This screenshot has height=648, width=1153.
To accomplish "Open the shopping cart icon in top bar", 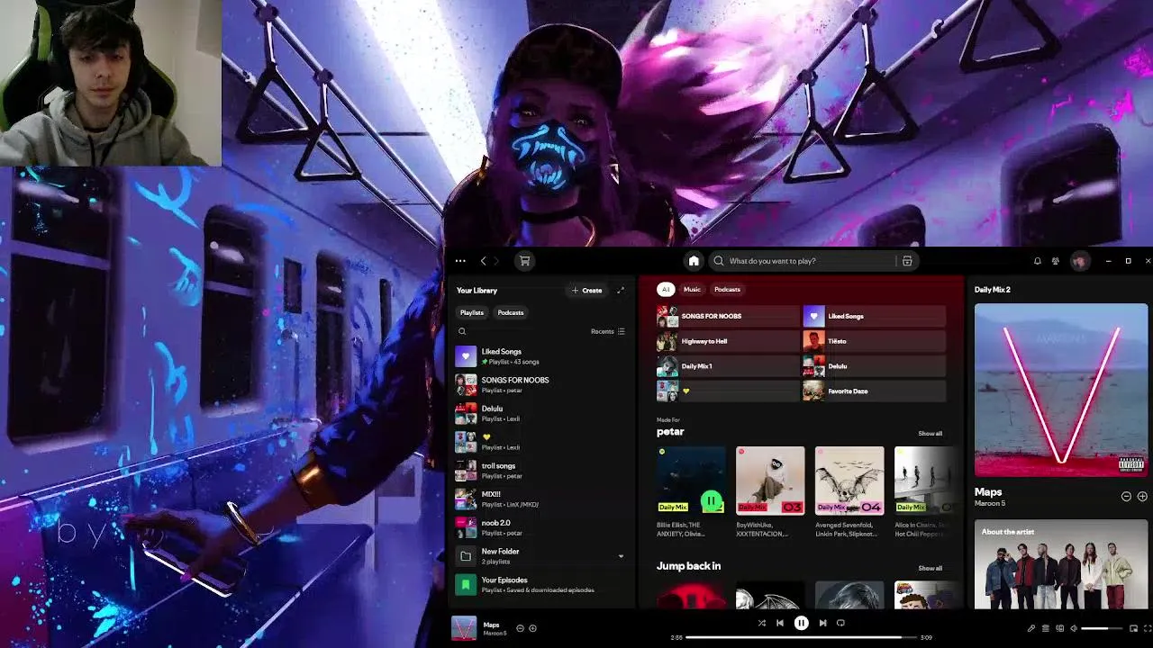I will [524, 261].
